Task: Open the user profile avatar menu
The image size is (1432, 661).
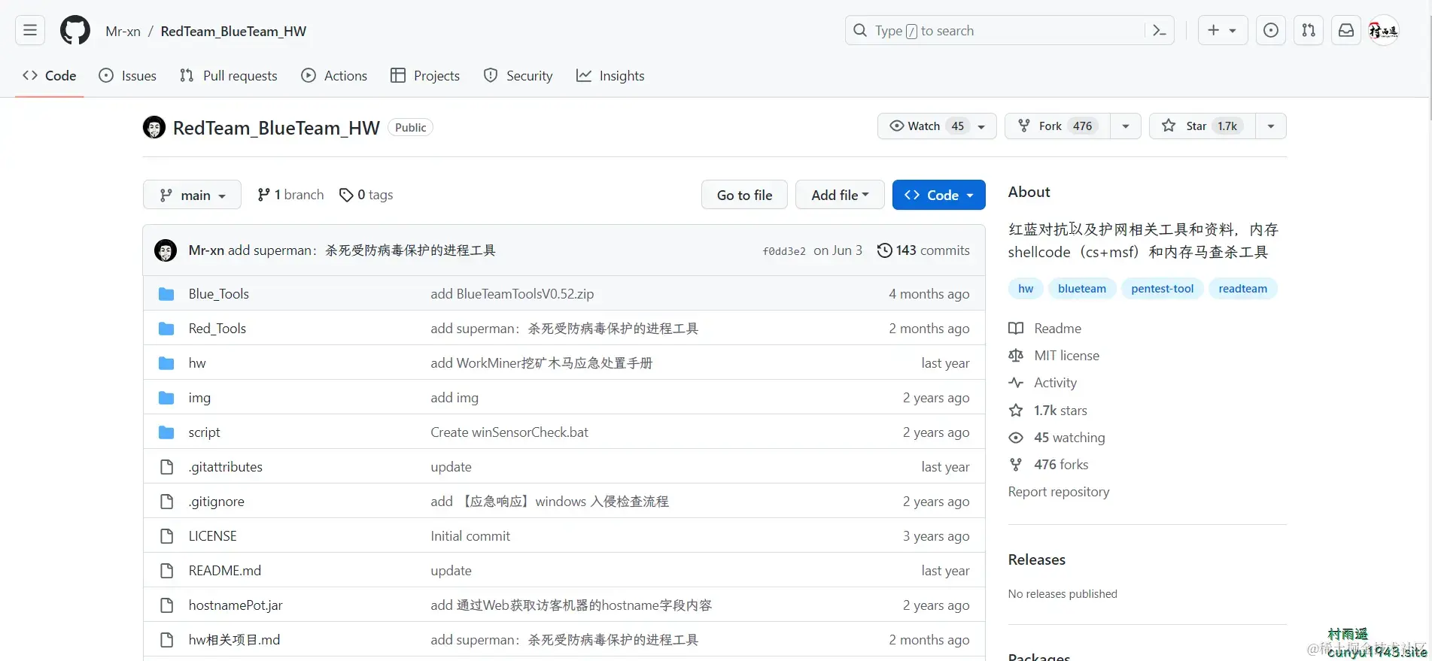Action: point(1383,31)
